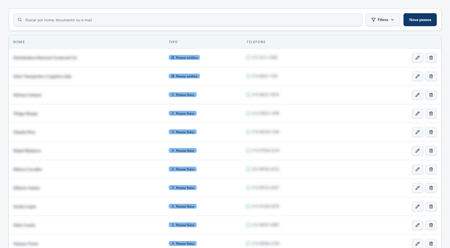Screen dimensions: 450x248
Task: Edit the second Pessoa jurídica row with pencil icon
Action: pos(418,76)
